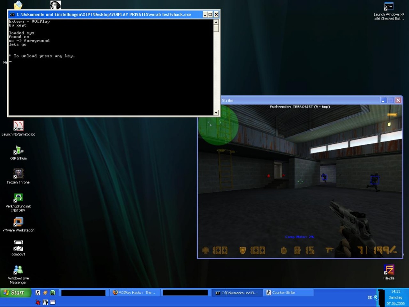
Task: Open the Frozen Throne game shortcut
Action: click(x=18, y=174)
